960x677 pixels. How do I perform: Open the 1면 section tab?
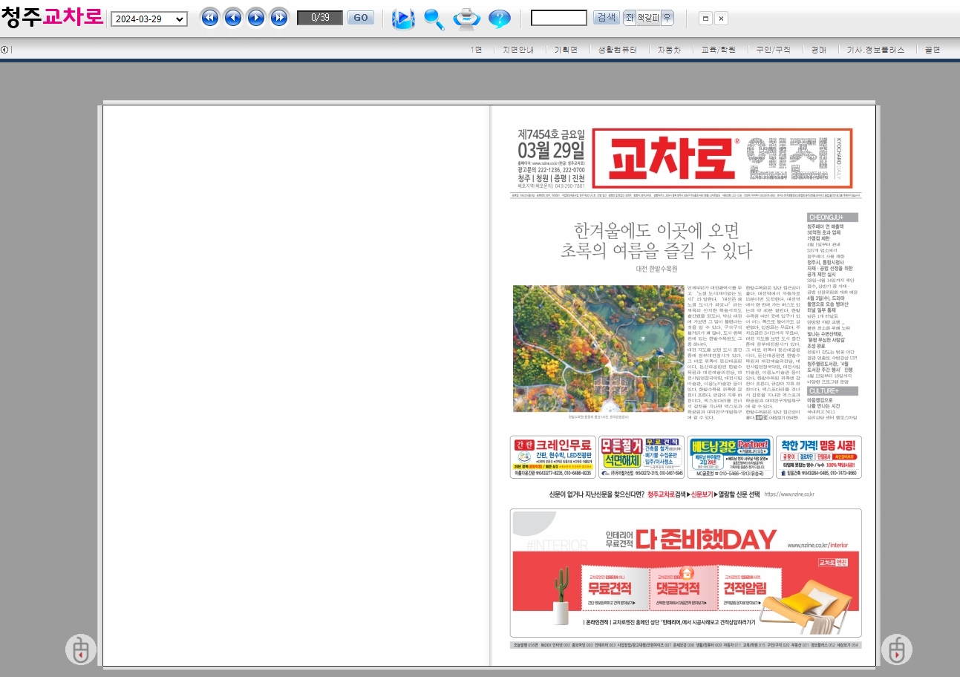476,50
